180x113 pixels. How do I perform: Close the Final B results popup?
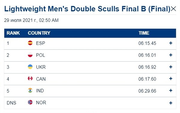(x=173, y=9)
